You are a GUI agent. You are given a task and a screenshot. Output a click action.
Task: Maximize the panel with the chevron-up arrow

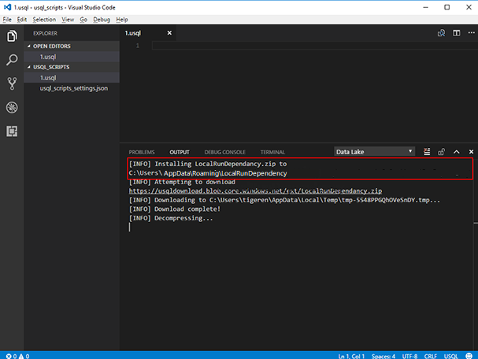tap(457, 151)
